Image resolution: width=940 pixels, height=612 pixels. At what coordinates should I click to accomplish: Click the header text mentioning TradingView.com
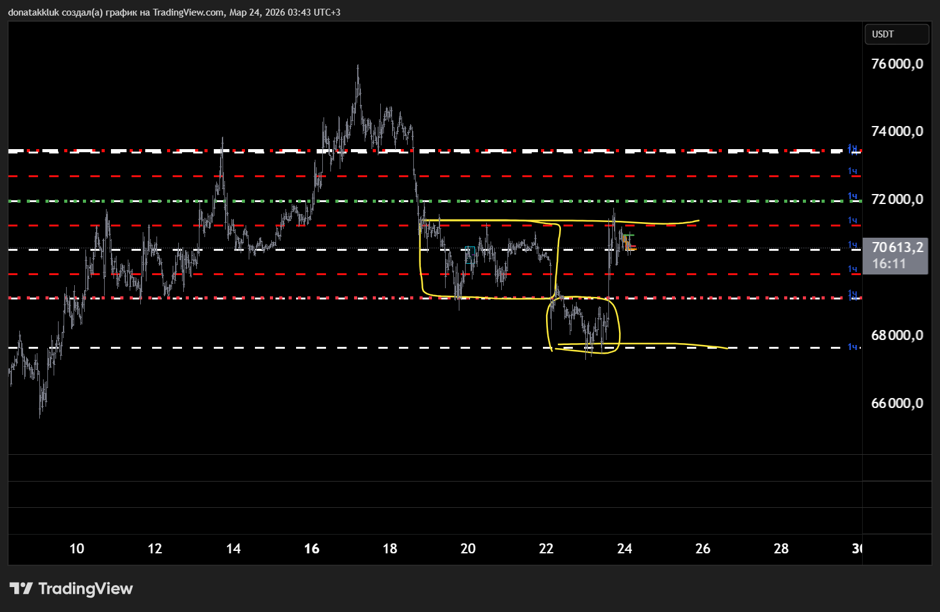click(174, 12)
